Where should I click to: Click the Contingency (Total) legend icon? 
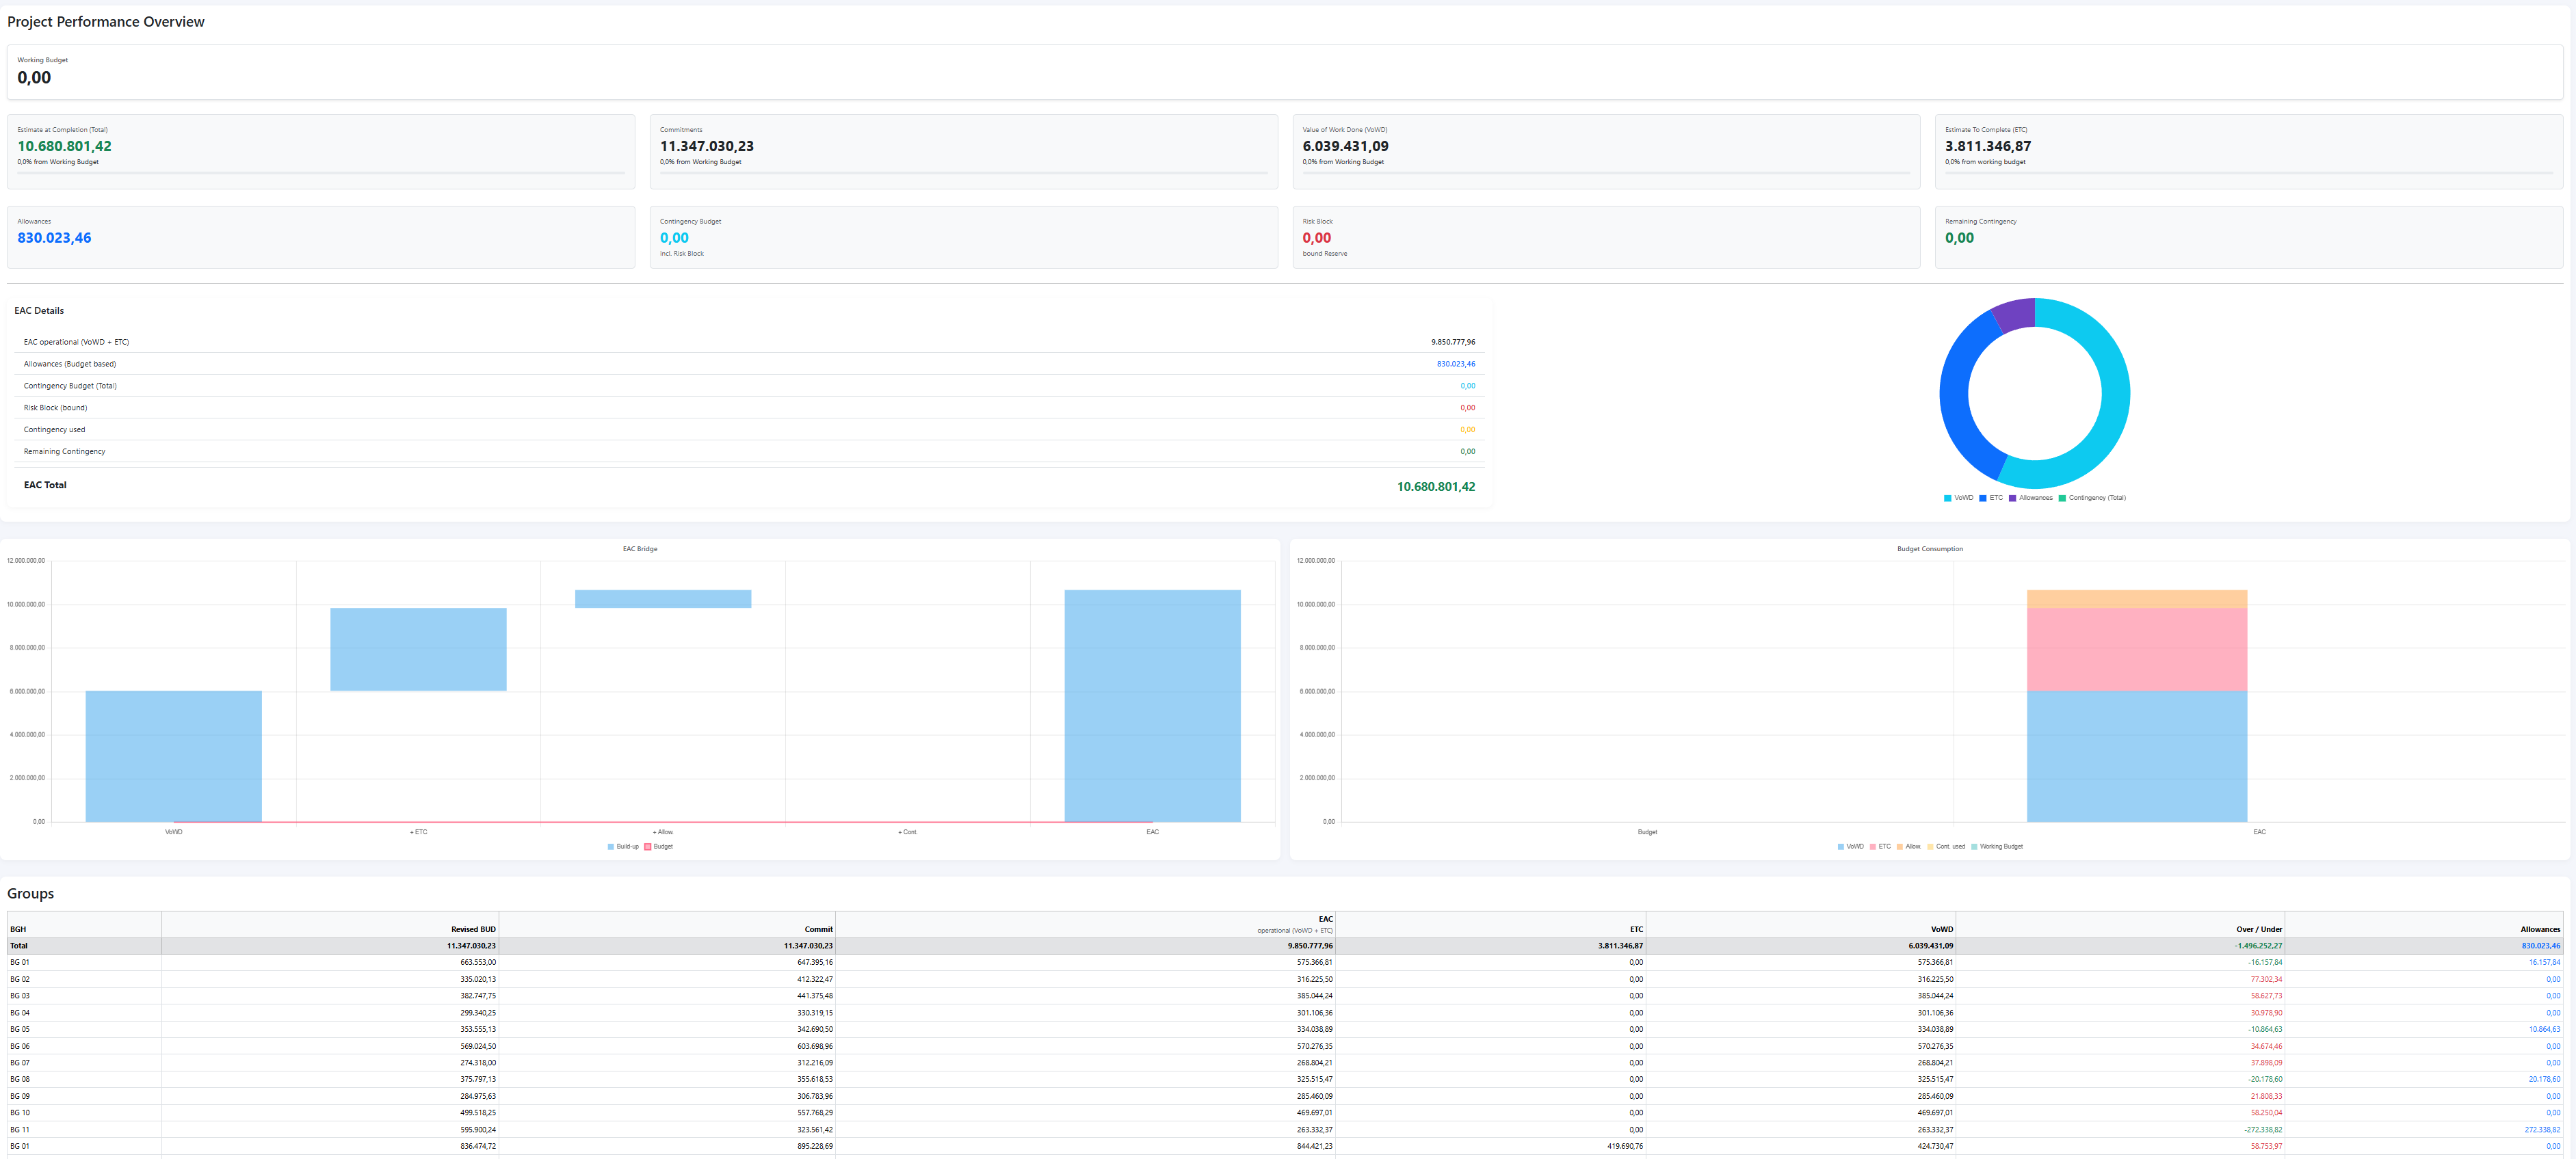click(2062, 498)
